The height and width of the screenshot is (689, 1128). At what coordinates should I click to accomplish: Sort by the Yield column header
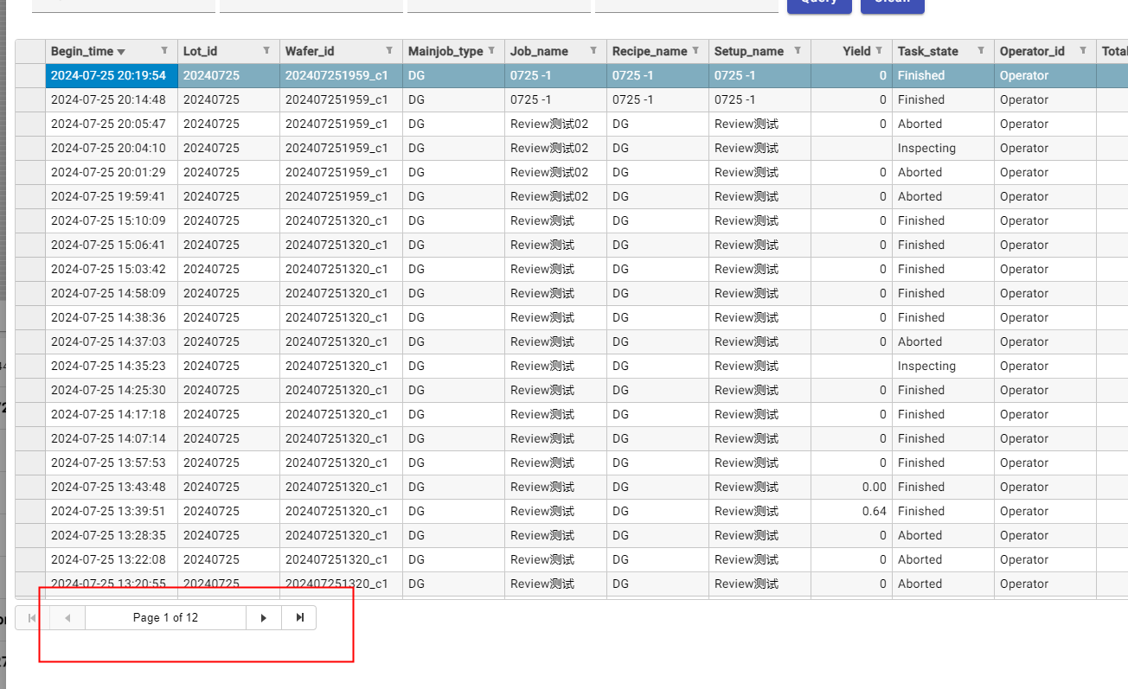(x=856, y=51)
